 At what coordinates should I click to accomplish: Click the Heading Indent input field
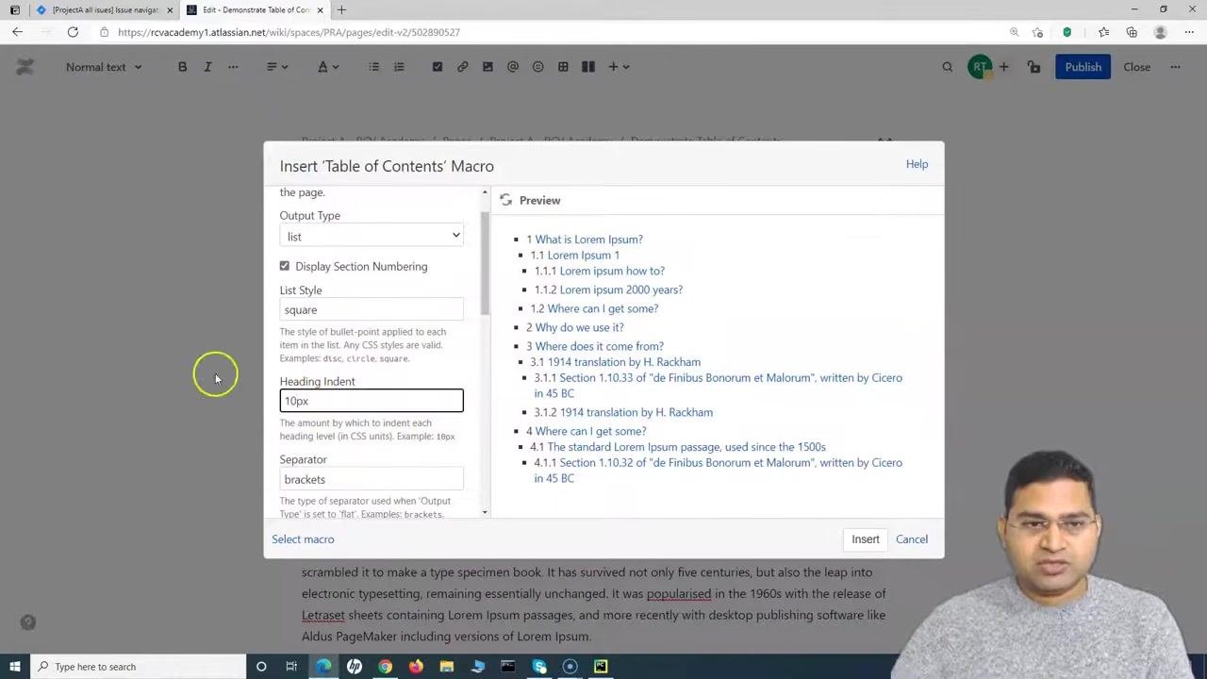tap(372, 401)
